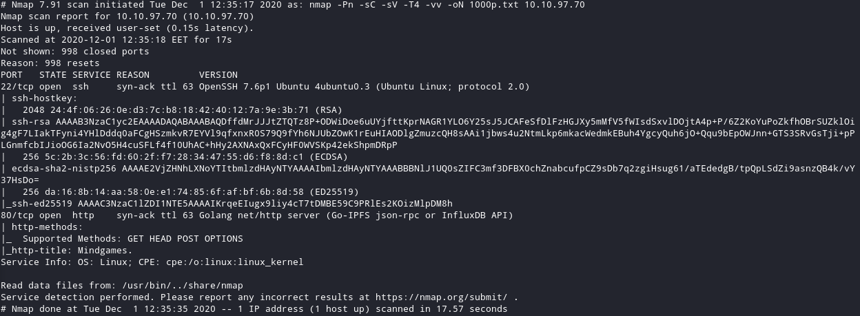This screenshot has height=316, width=860.
Task: Click the 'Nmap done' summary line
Action: pyautogui.click(x=254, y=309)
